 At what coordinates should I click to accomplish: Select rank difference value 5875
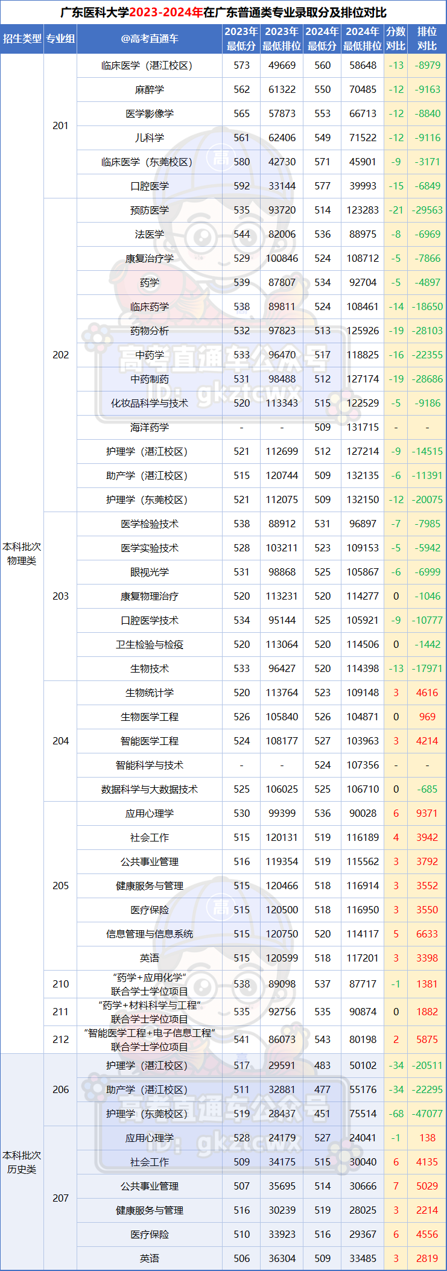tap(427, 1040)
